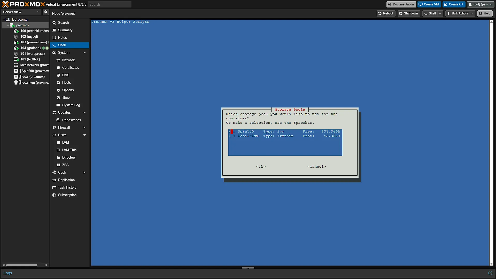Viewport: 496px width, 279px height.
Task: Click the Create CT button
Action: pos(454,4)
